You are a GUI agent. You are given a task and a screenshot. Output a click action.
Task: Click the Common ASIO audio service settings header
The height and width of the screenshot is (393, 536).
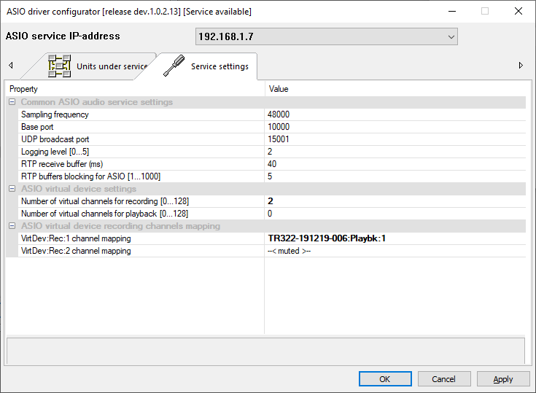(x=97, y=102)
